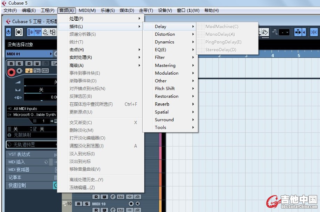Open the quantize value dropdown in the toolbar
This screenshot has height=212, width=320.
pyautogui.click(x=284, y=33)
